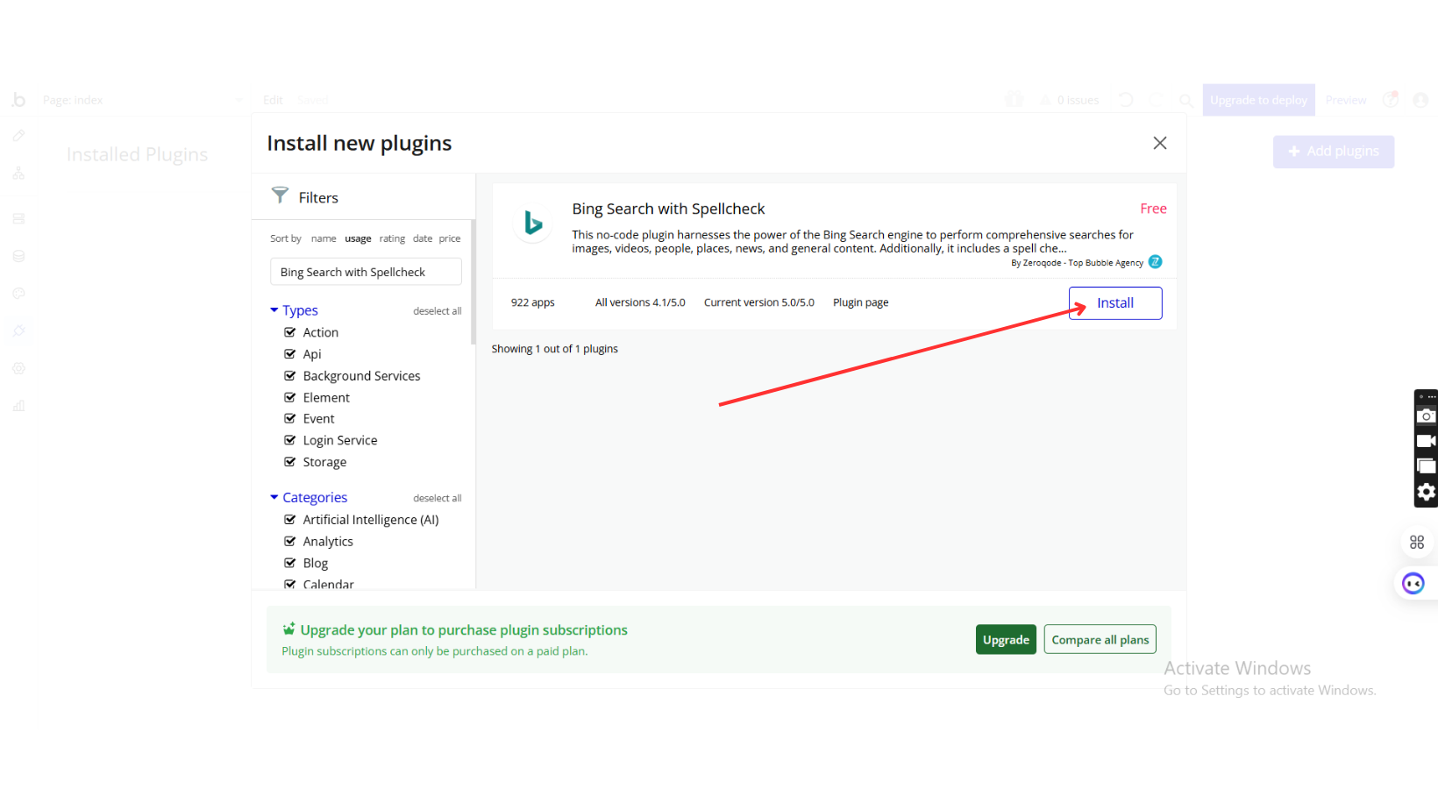Open the capture tool gear settings
The height and width of the screenshot is (810, 1438).
[1427, 492]
